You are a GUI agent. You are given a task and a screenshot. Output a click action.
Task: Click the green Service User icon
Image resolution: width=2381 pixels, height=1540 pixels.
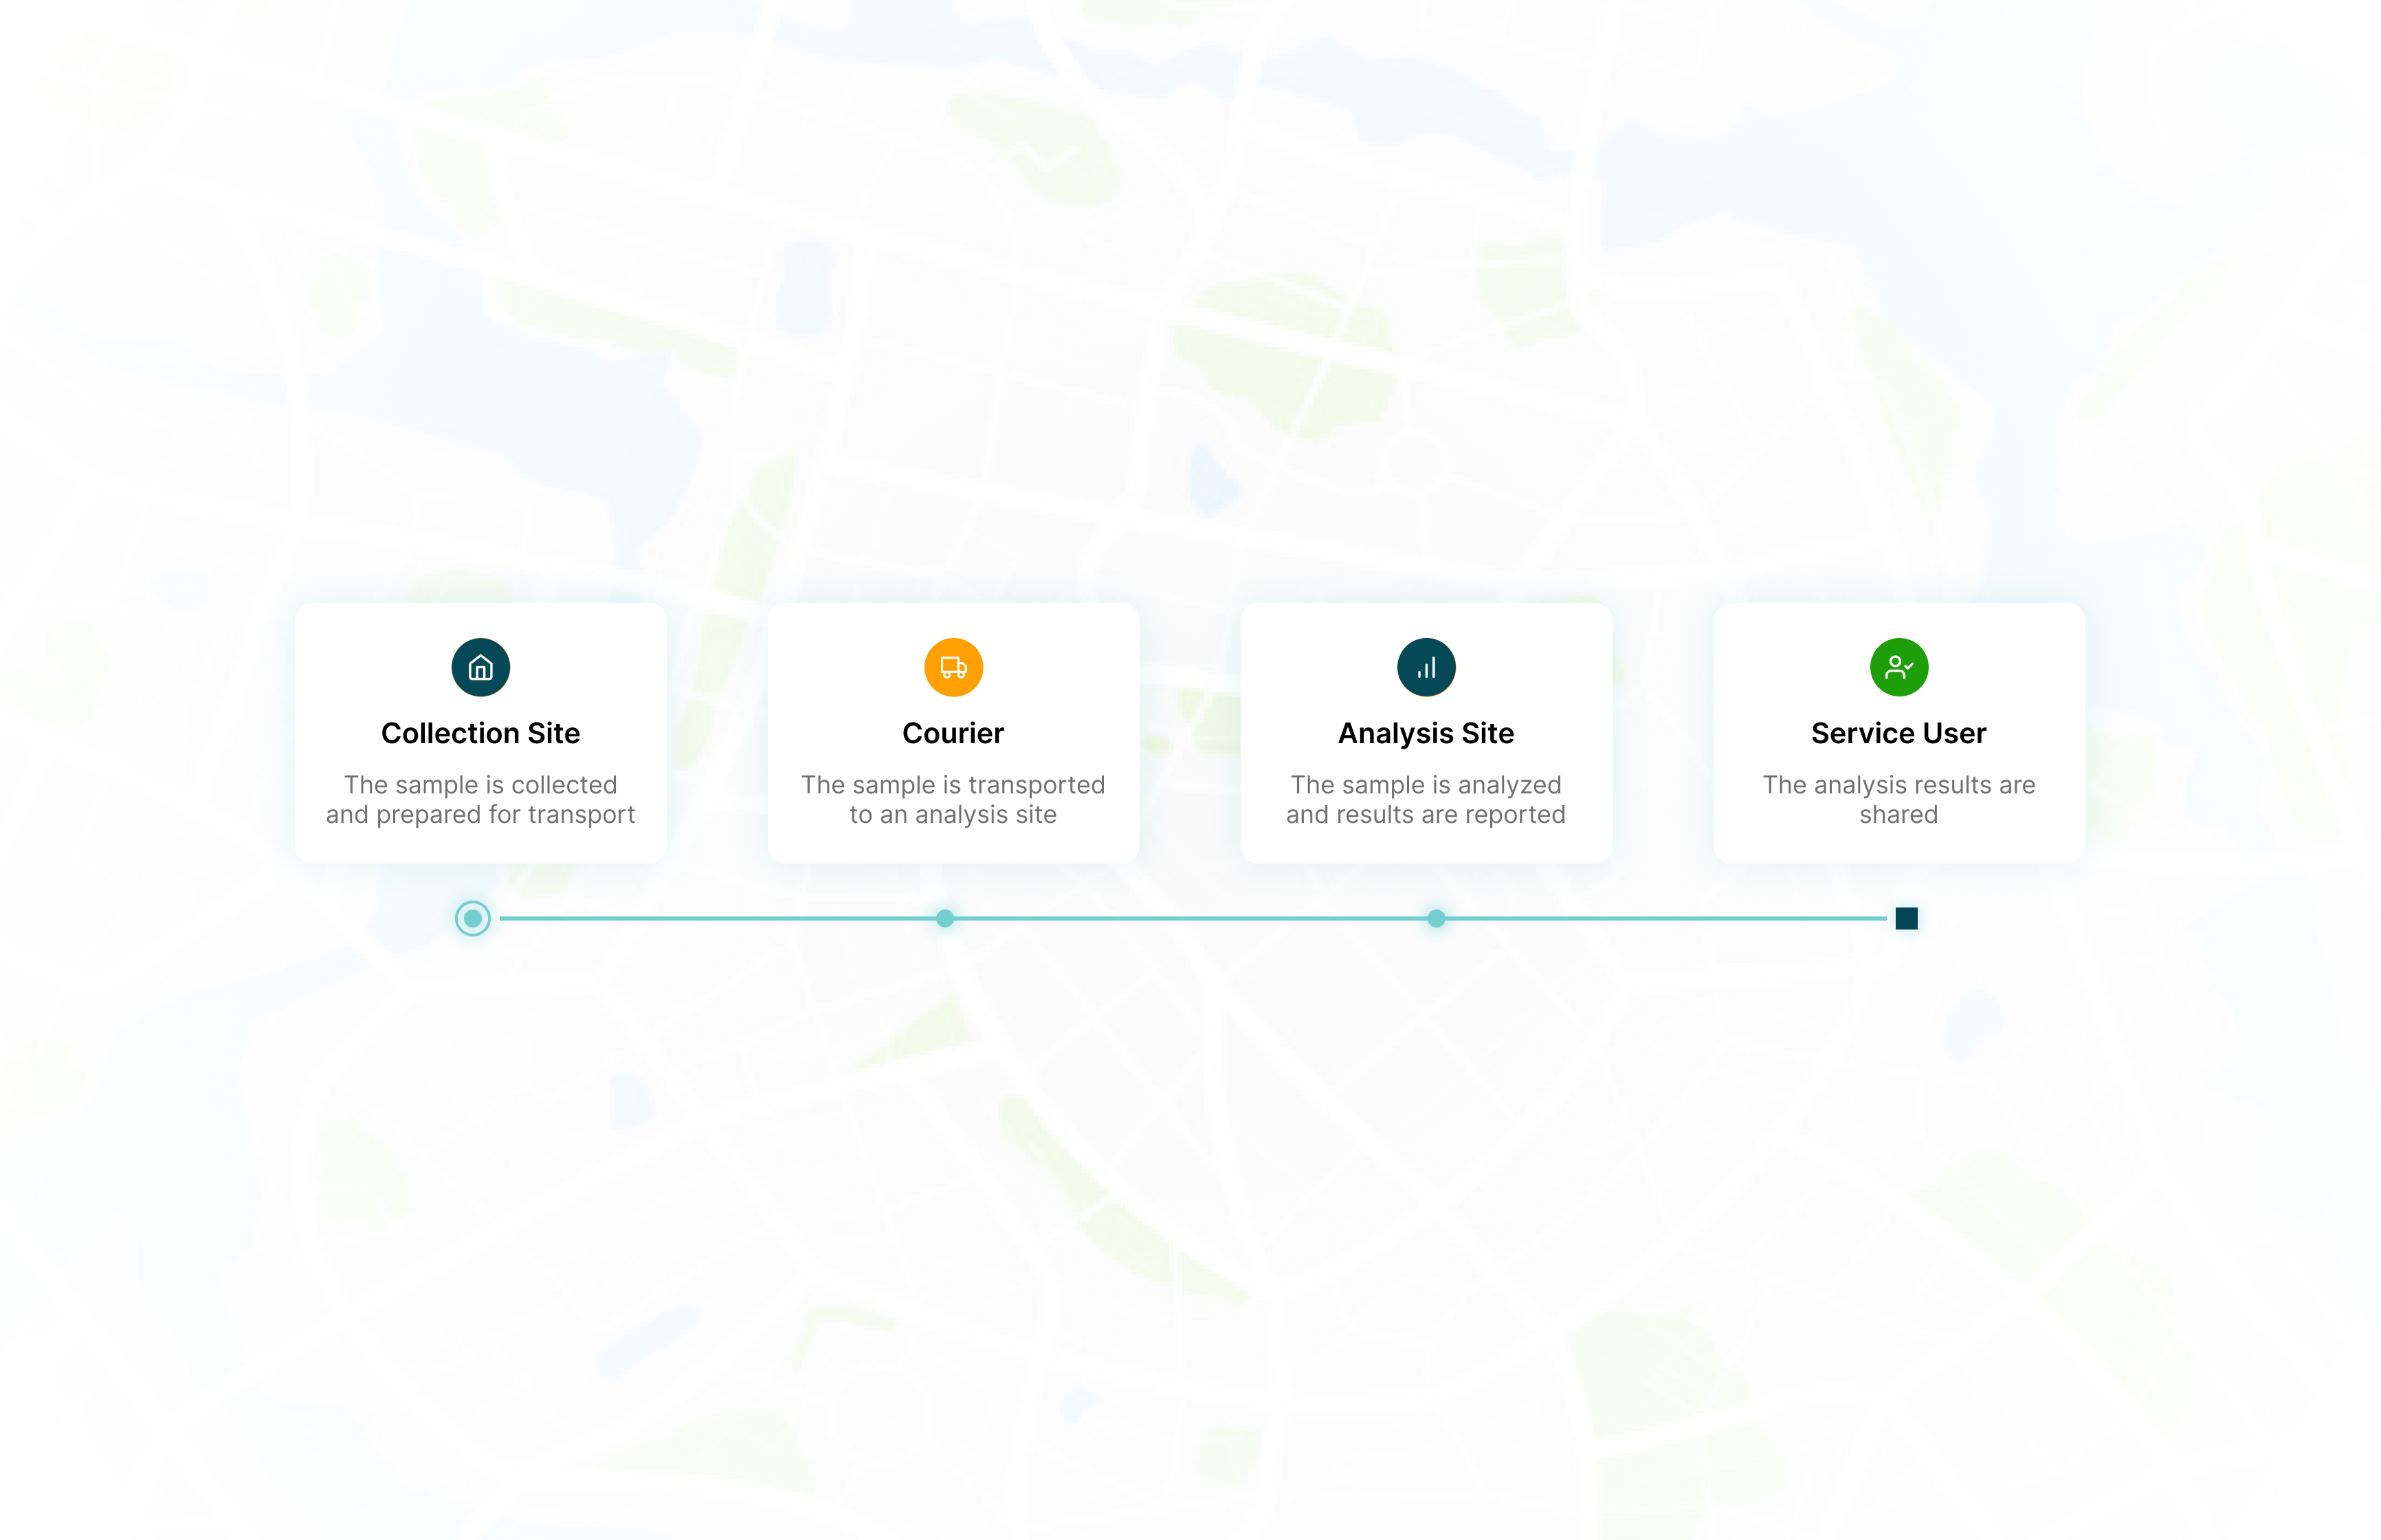click(1899, 667)
